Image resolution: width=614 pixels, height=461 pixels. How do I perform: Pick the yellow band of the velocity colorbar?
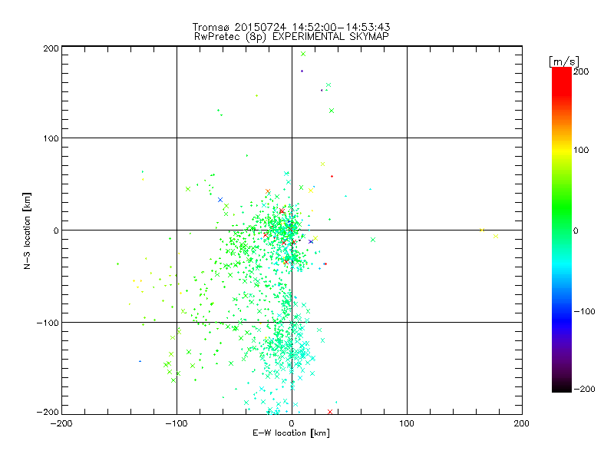click(562, 150)
